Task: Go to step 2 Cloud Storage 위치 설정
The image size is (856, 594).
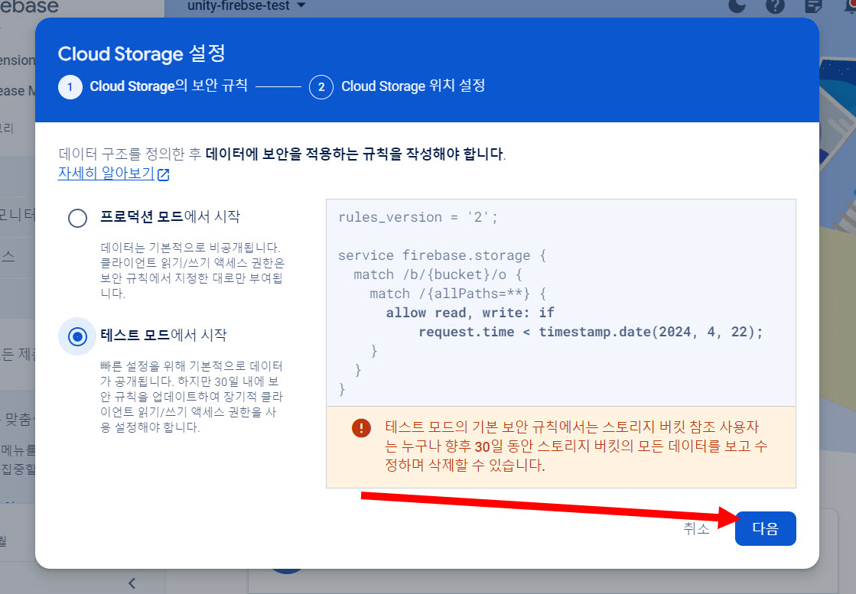Action: point(397,86)
